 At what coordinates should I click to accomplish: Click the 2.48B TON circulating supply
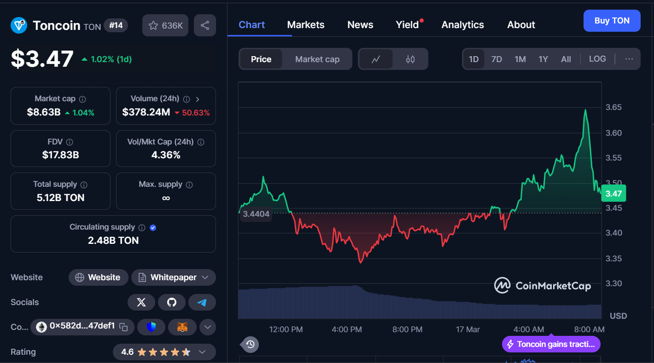click(113, 241)
